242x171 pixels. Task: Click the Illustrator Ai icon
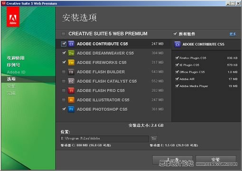pos(71,100)
